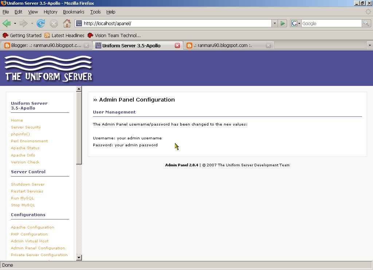
Task: Open the History menu
Action: (x=50, y=12)
